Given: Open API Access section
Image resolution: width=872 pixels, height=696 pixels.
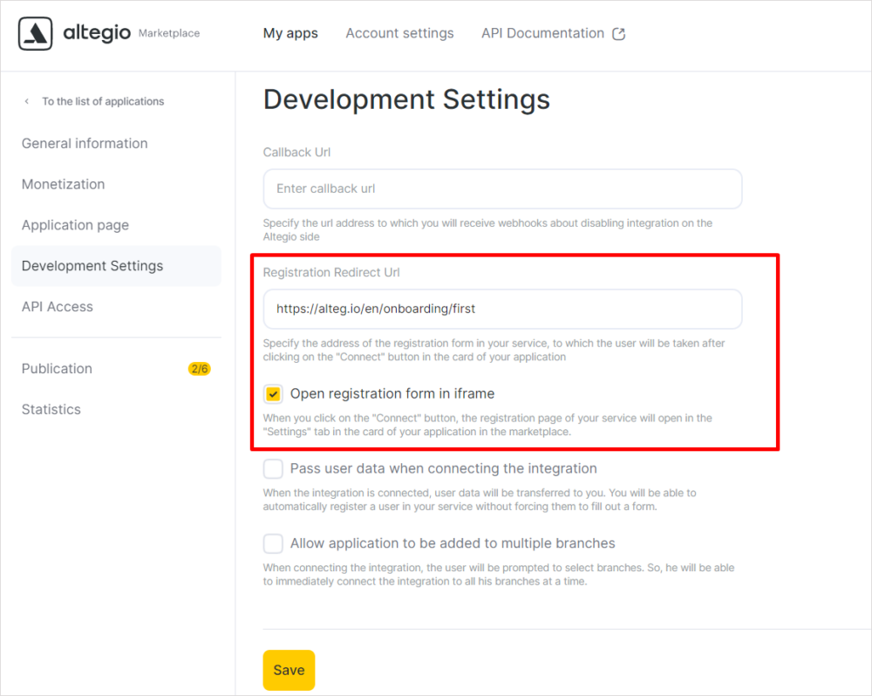Looking at the screenshot, I should click(x=58, y=306).
